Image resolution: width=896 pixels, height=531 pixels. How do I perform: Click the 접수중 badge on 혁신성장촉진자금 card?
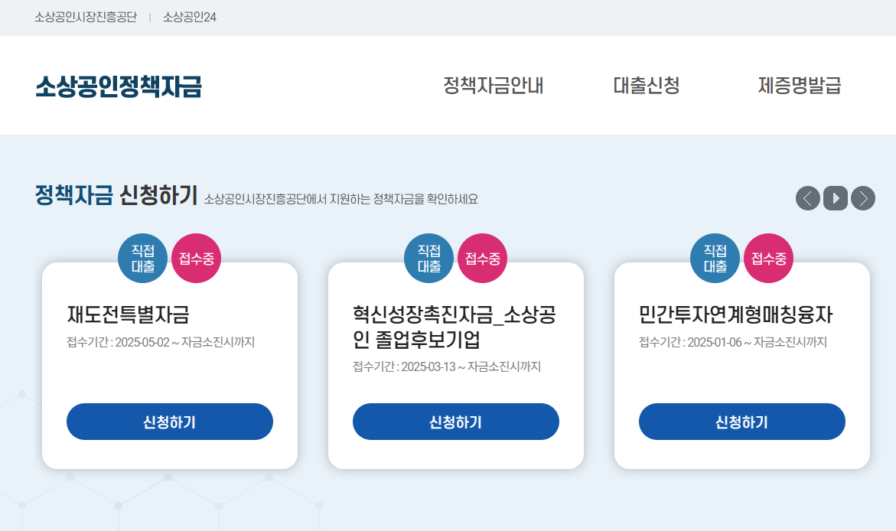tap(482, 258)
